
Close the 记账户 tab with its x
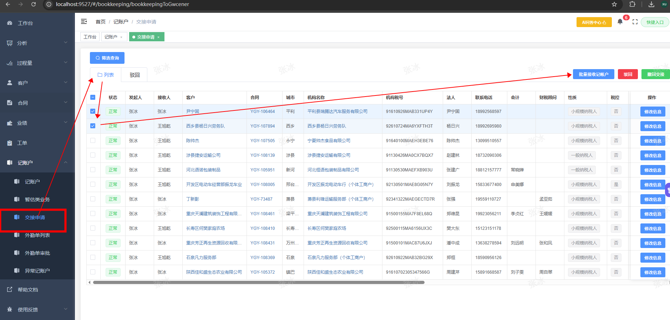tap(121, 37)
